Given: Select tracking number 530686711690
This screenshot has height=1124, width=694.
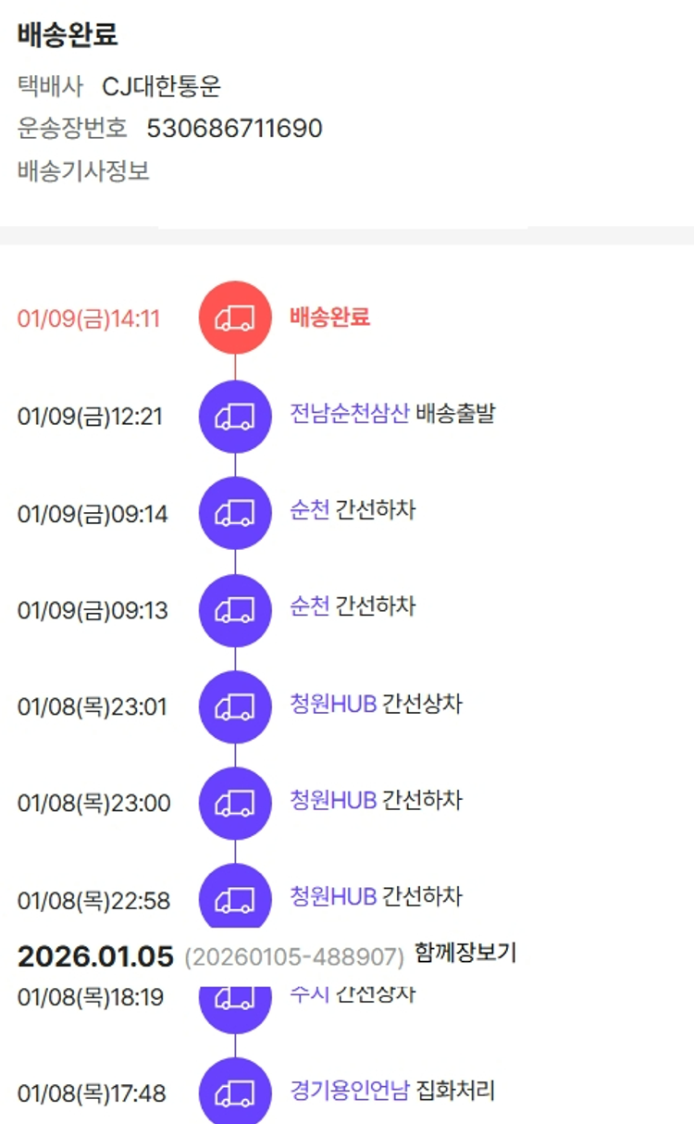Looking at the screenshot, I should click(234, 128).
